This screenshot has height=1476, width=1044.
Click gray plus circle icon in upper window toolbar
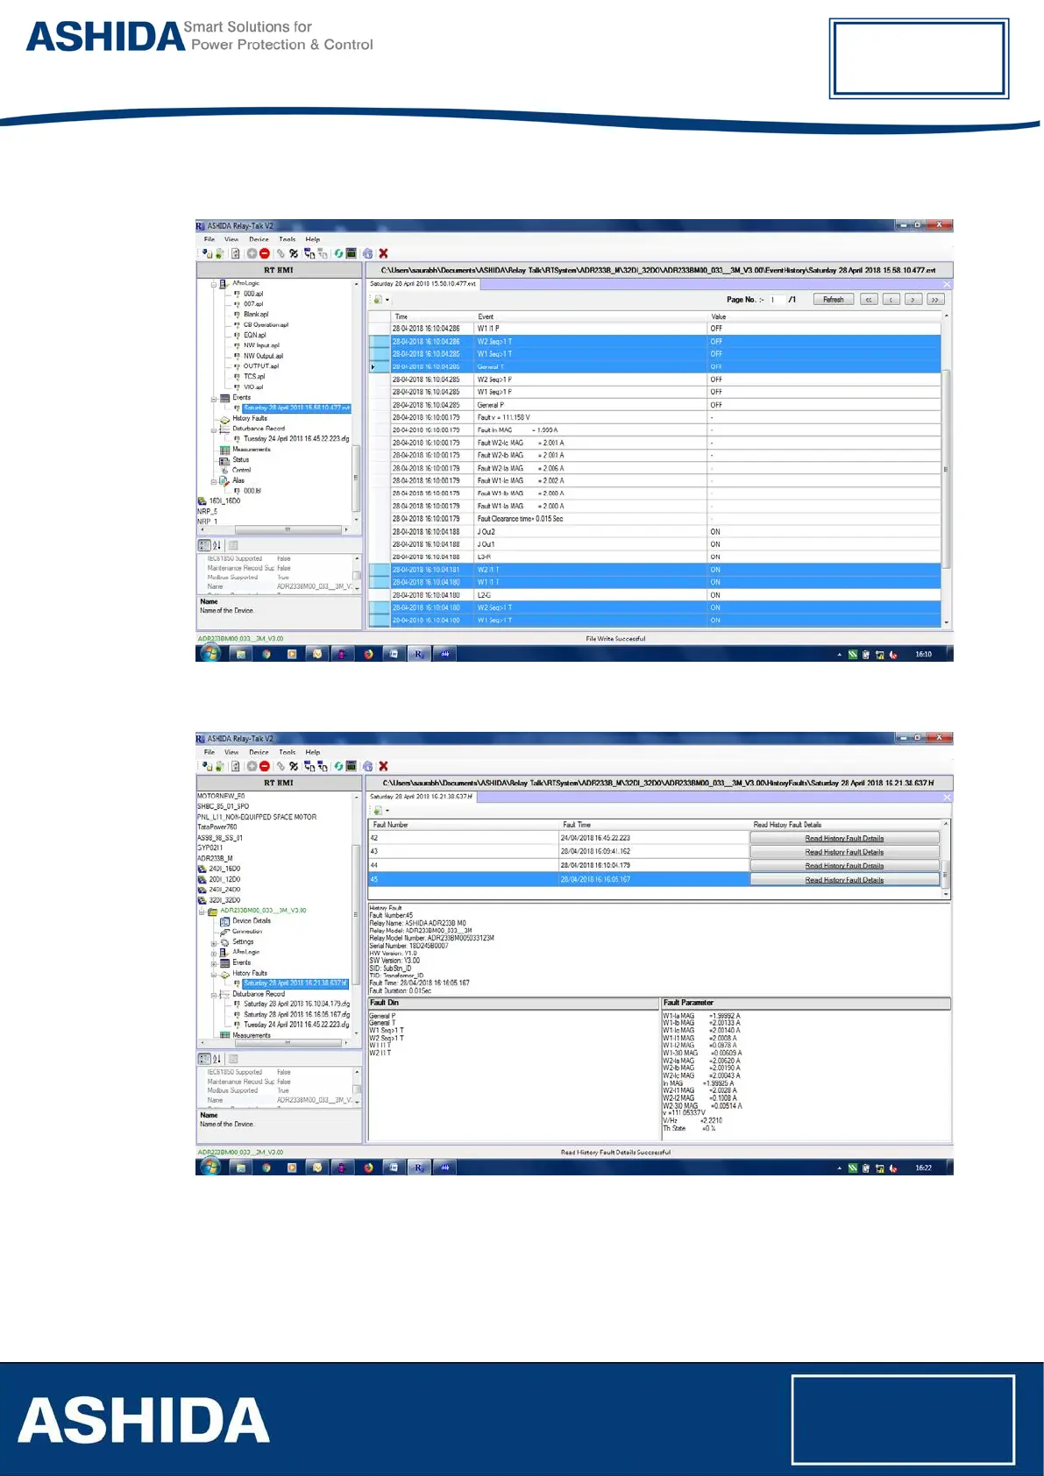pos(252,253)
